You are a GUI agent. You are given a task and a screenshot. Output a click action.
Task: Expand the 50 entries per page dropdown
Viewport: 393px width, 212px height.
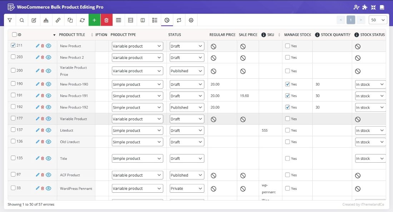378,20
